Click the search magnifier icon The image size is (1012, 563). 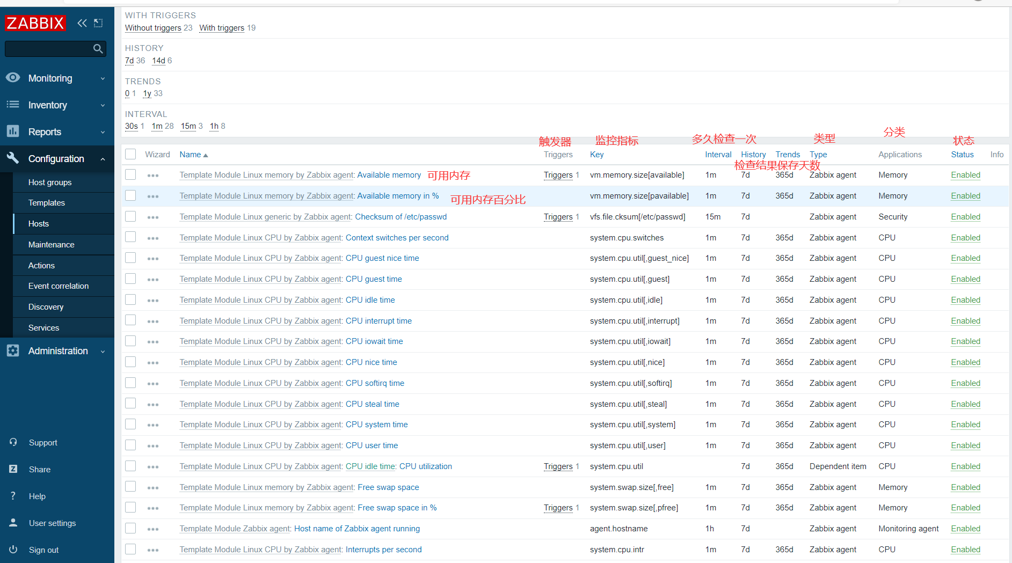click(98, 49)
